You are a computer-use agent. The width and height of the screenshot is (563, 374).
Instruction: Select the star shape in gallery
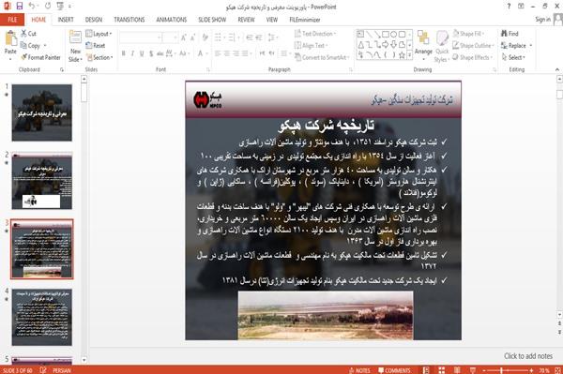coord(403,55)
